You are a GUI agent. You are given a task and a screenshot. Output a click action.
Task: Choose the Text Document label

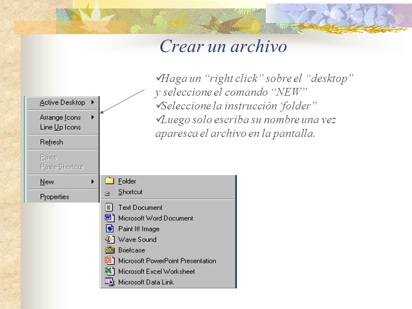(140, 208)
